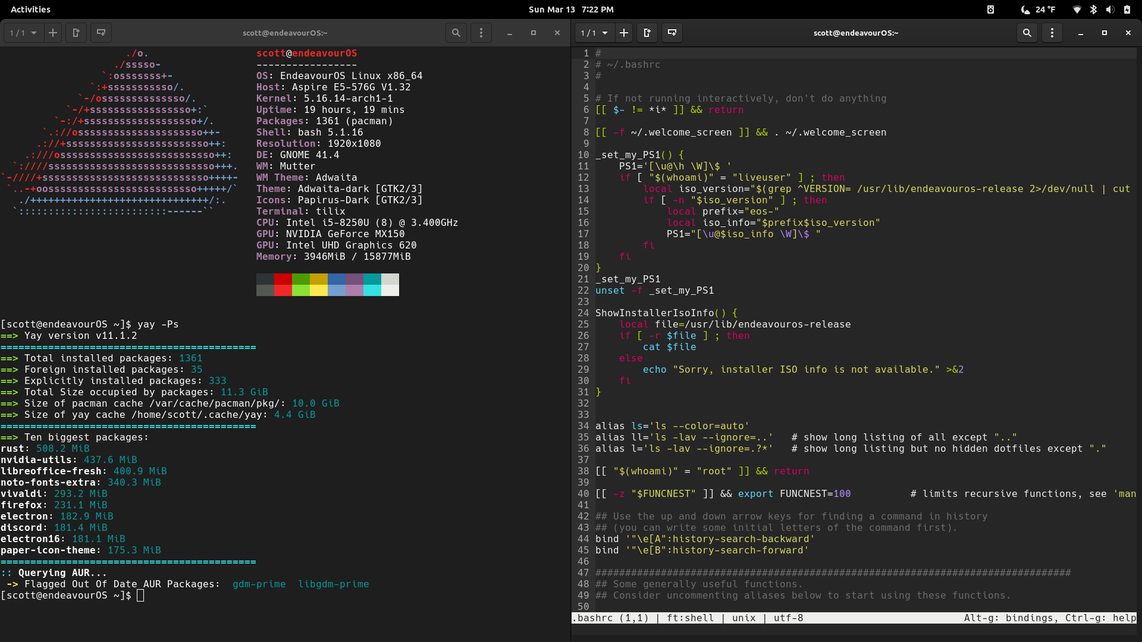Open kebab menu in right Tilix window
1142x642 pixels.
[1052, 33]
